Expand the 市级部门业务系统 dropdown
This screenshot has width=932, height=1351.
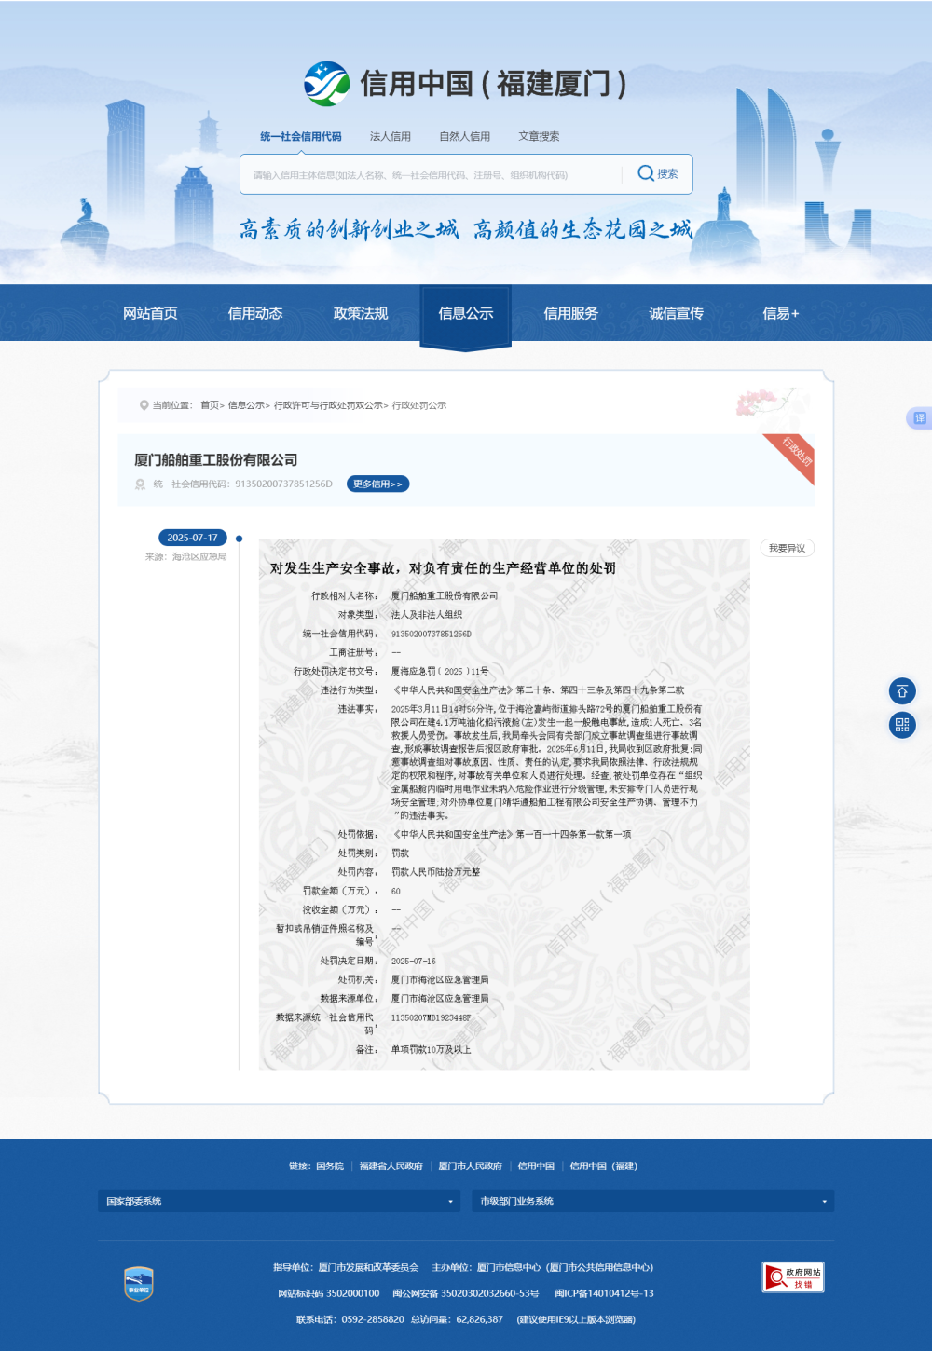[652, 1201]
